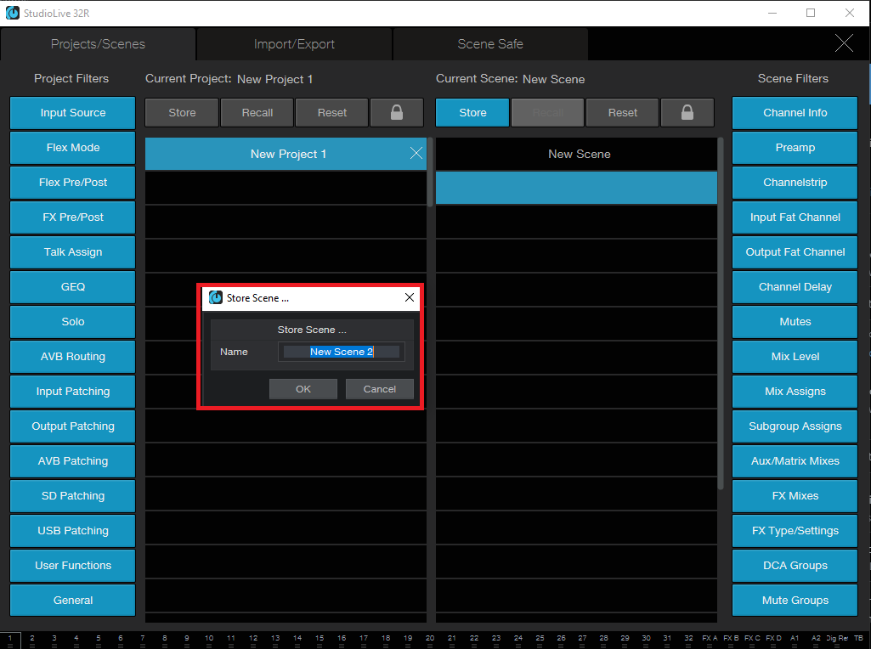Image resolution: width=871 pixels, height=649 pixels.
Task: Toggle the AVB Patching filter
Action: pos(73,461)
